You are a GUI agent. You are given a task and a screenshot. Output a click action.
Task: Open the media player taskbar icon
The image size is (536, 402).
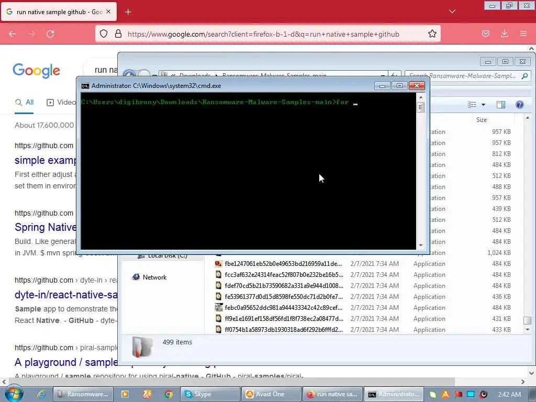click(125, 394)
